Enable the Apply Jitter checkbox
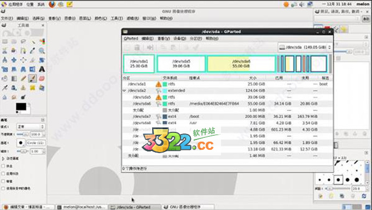Screen dimensions: 372x210 3,174
